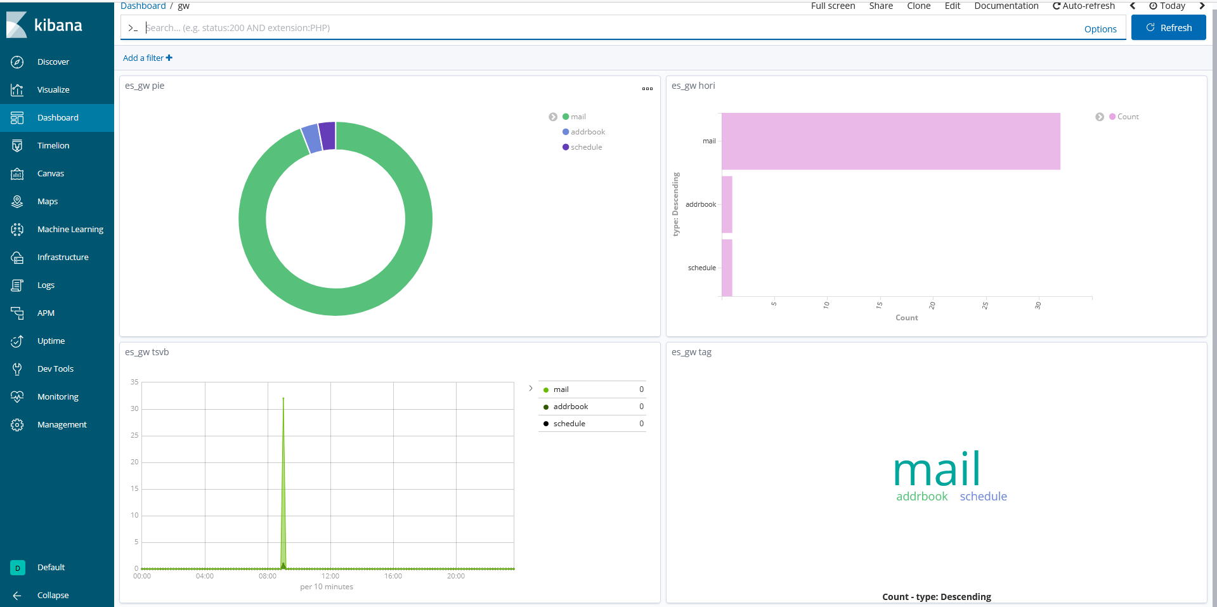The height and width of the screenshot is (607, 1217).
Task: Click the Kibana logo icon
Action: 16,25
